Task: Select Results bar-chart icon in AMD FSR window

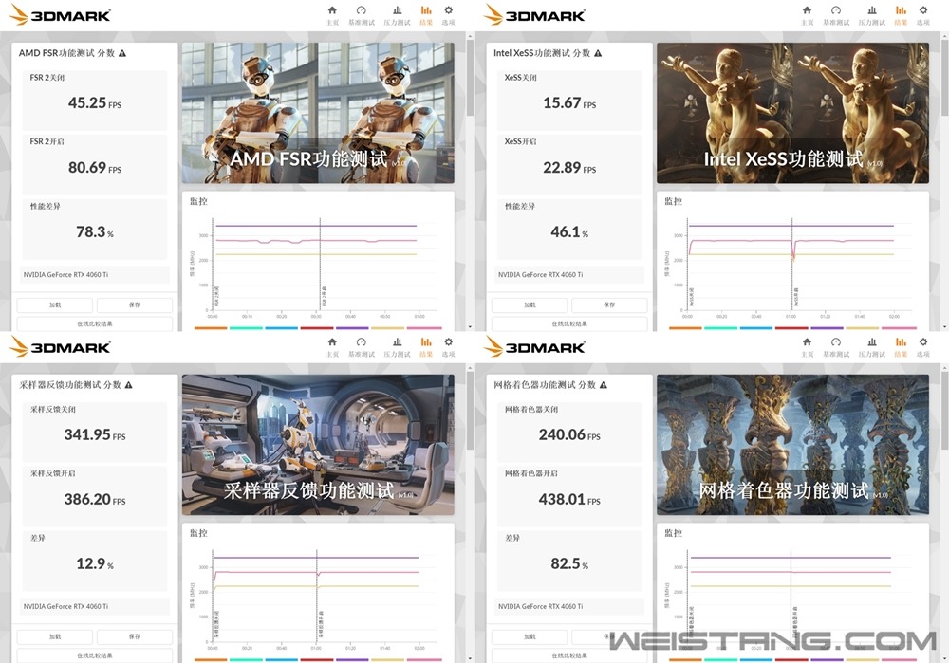Action: [426, 10]
